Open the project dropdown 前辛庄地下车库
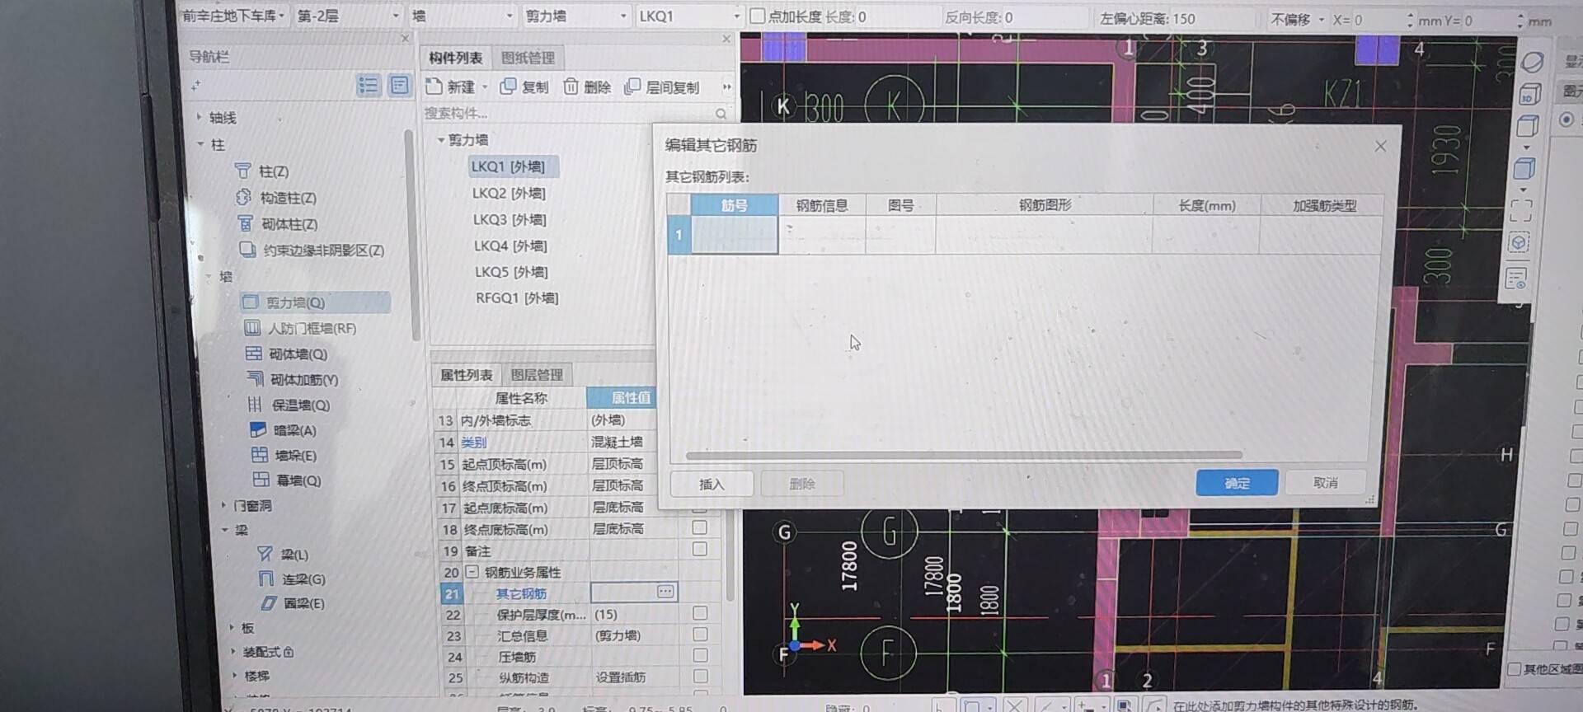Image resolution: width=1583 pixels, height=712 pixels. pyautogui.click(x=233, y=16)
